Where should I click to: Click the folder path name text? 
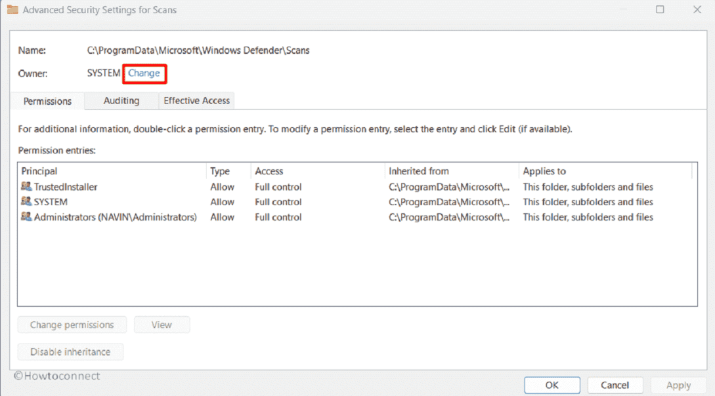[x=198, y=50]
